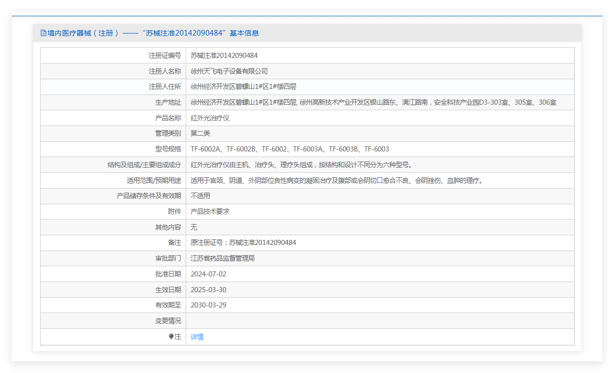Click the 变更情况 row label
This screenshot has height=373, width=614.
point(168,321)
